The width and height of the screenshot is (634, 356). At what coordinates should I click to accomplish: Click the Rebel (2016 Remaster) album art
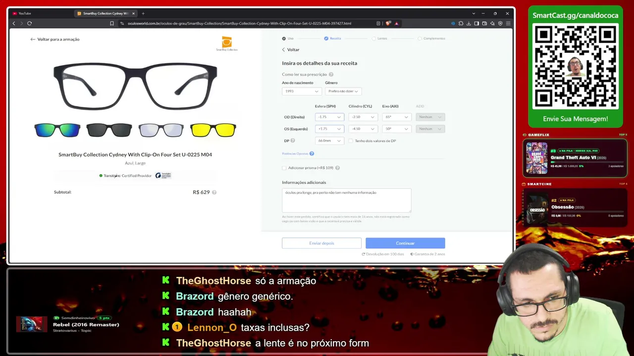32,324
